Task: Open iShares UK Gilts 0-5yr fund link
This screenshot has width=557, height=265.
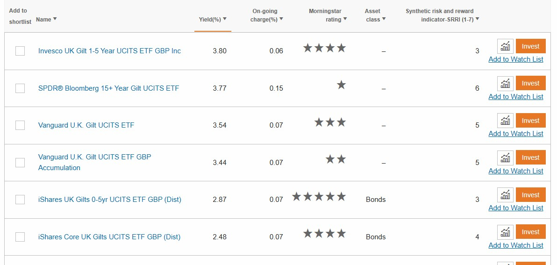Action: point(110,200)
